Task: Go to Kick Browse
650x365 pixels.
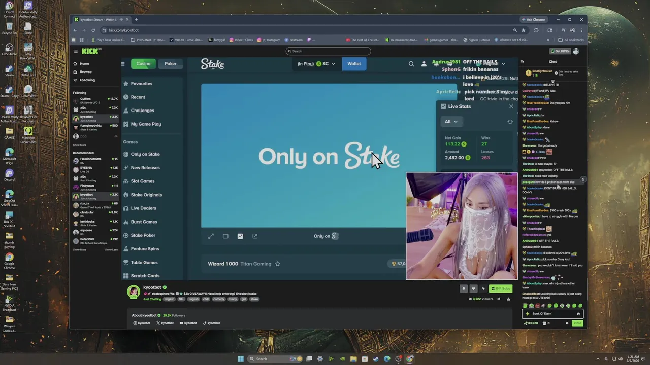Action: (x=83, y=72)
